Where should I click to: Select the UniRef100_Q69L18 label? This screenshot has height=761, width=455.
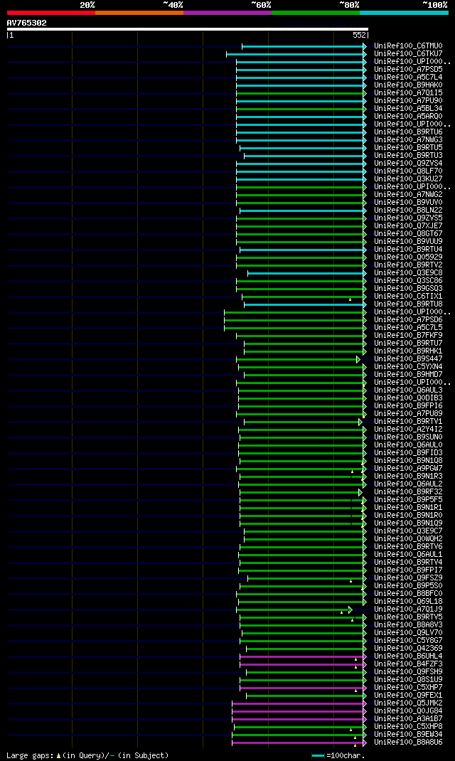[408, 601]
